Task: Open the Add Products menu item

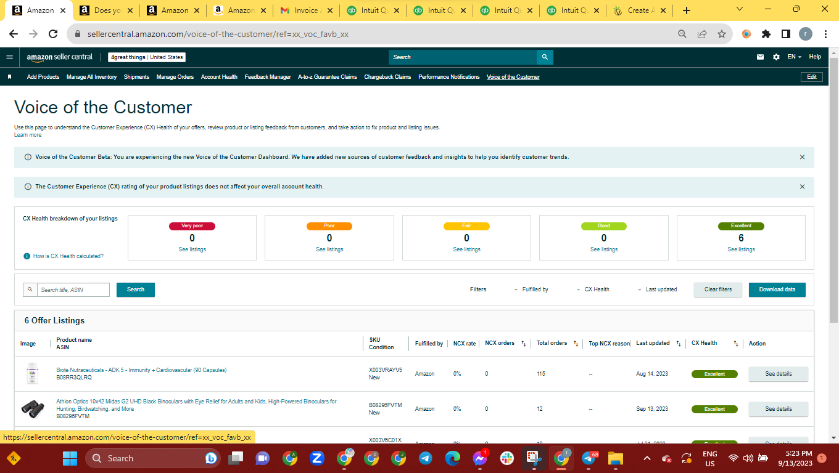Action: click(43, 77)
